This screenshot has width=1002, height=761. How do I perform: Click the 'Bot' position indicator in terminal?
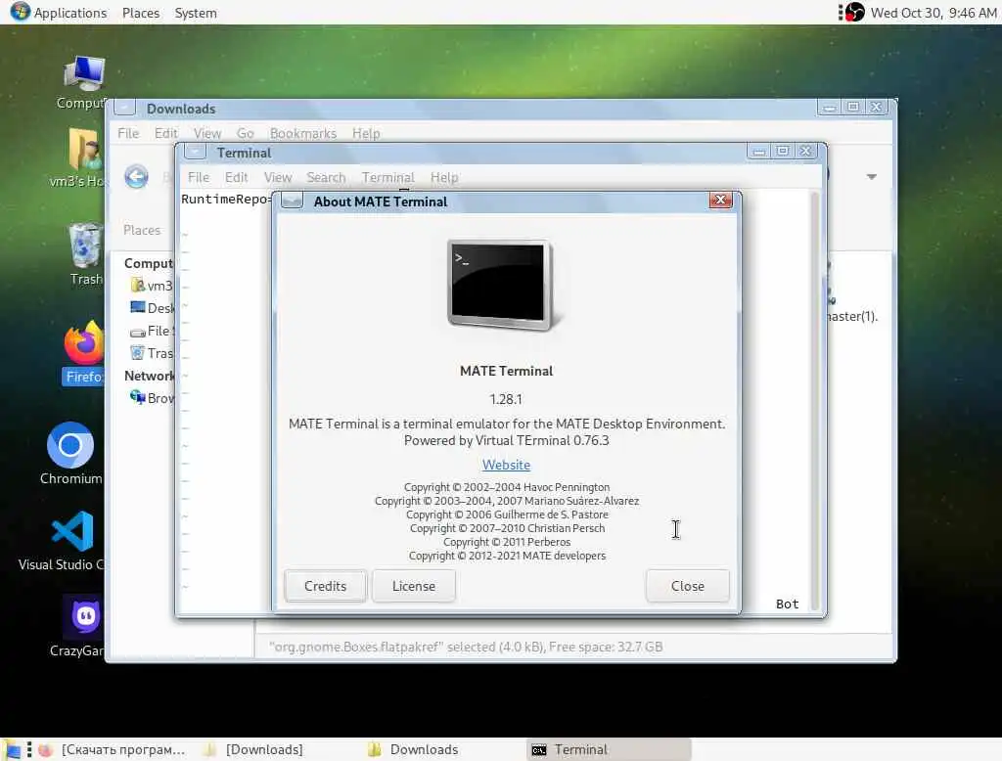click(x=788, y=604)
